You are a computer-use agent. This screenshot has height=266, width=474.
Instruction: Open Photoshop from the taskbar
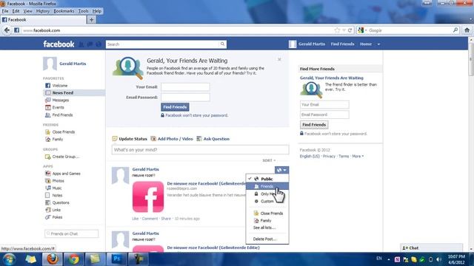(x=117, y=259)
